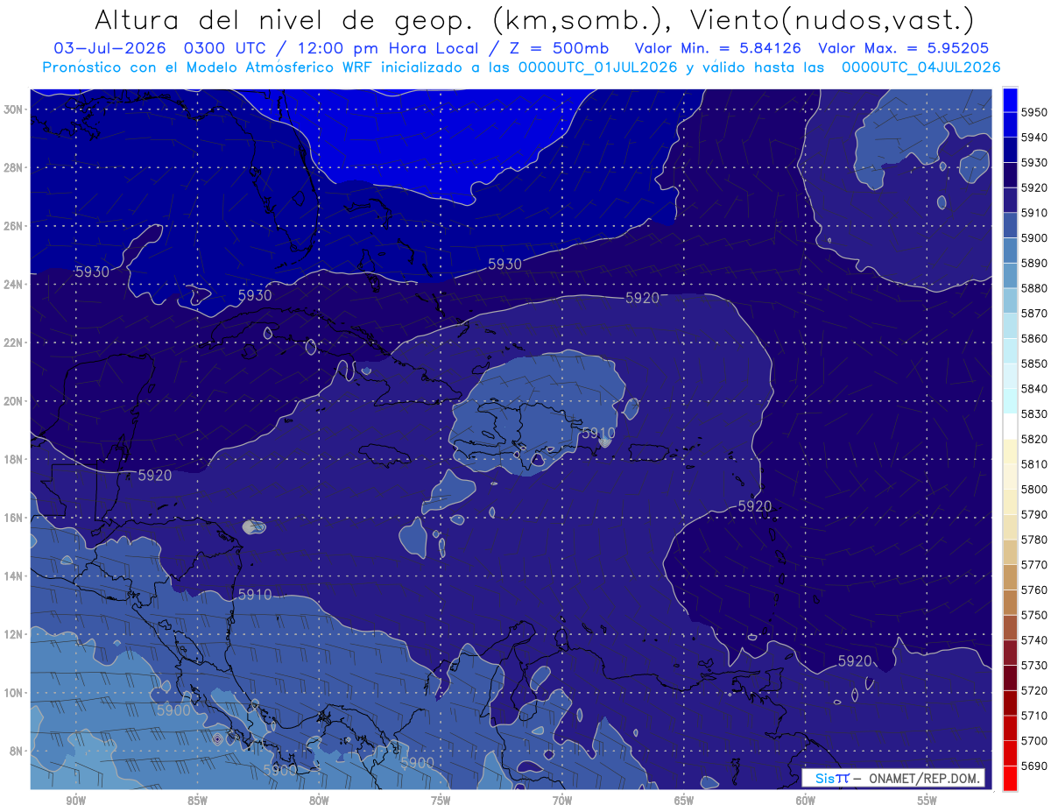This screenshot has height=812, width=1051.
Task: Click the bright blue swatch above 5950
Action: (x=1010, y=99)
